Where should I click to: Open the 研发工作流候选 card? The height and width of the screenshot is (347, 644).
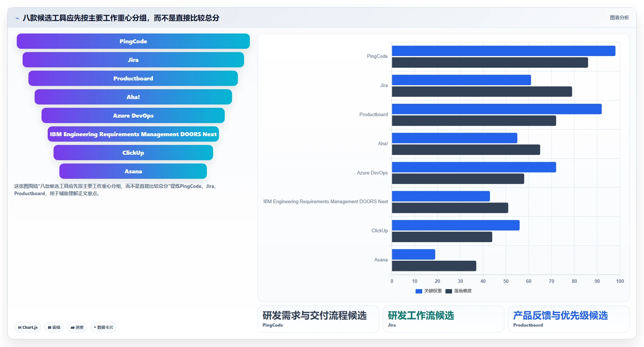point(444,319)
